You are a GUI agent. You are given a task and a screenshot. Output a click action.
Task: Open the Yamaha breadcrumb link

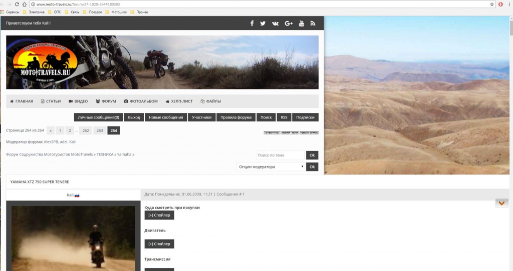click(x=124, y=154)
